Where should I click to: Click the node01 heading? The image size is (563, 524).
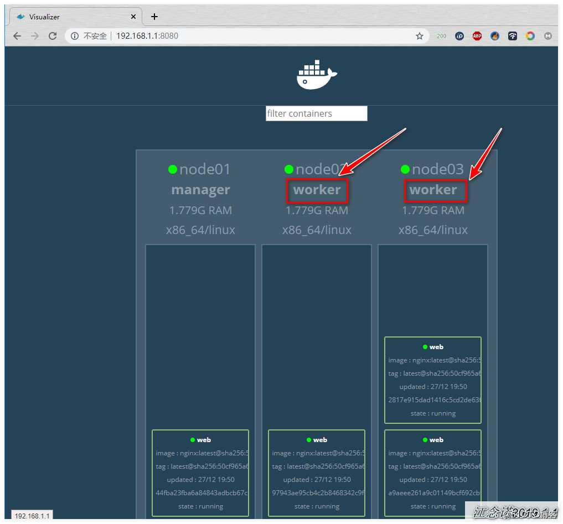[205, 169]
